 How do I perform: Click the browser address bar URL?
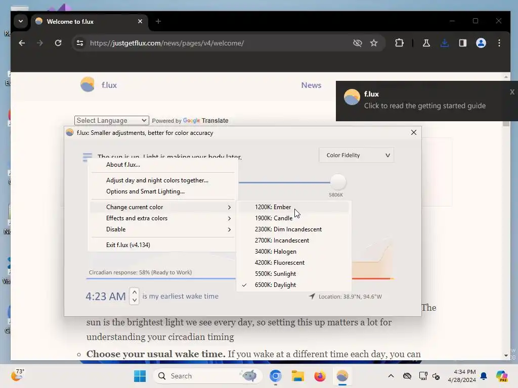[x=167, y=43]
